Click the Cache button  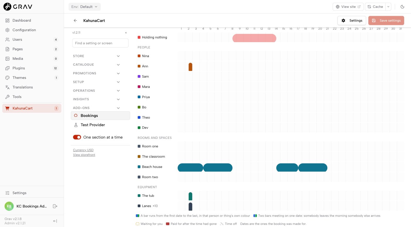click(x=375, y=7)
